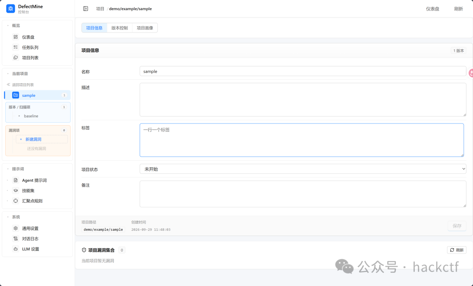This screenshot has width=473, height=286.
Task: Click the 通用设置 gear icon
Action: click(x=16, y=228)
